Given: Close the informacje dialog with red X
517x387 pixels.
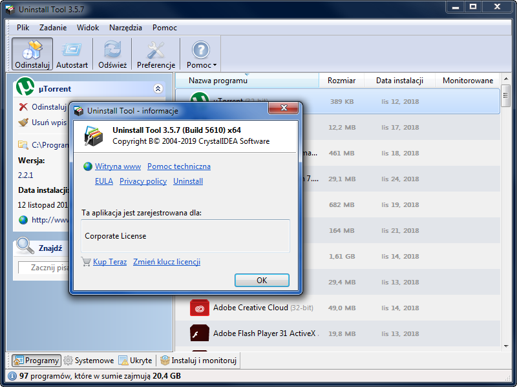Looking at the screenshot, I should click(x=283, y=108).
